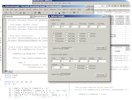This screenshot has height=100, width=132.
Task: Click the Undo arrow icon
Action: pos(44,13)
